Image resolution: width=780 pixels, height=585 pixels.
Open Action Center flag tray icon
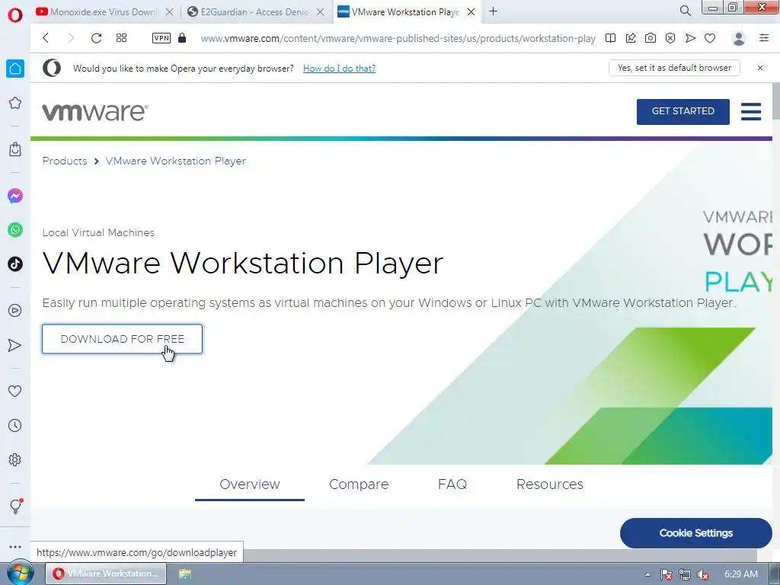click(x=666, y=574)
